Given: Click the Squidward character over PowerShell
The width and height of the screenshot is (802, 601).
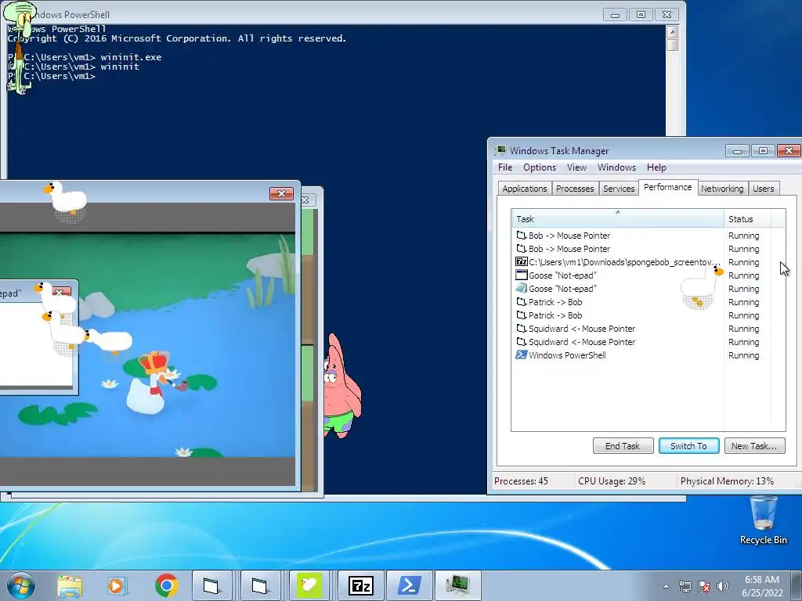Looking at the screenshot, I should tap(20, 47).
